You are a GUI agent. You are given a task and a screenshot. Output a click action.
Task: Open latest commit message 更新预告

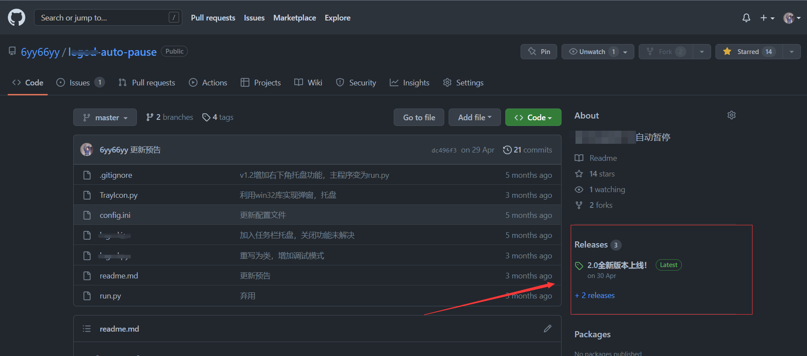click(145, 150)
